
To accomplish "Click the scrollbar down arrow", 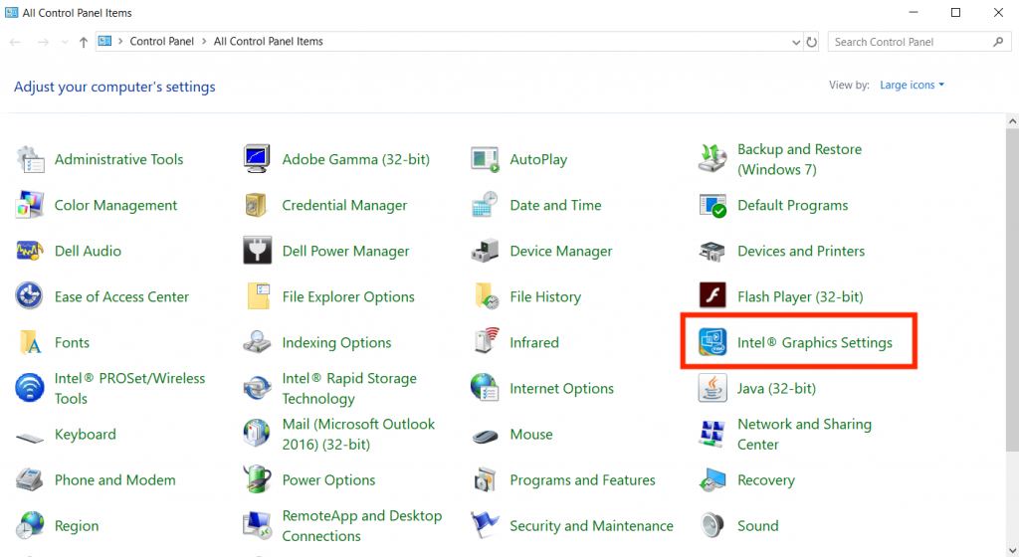I will pos(1012,550).
